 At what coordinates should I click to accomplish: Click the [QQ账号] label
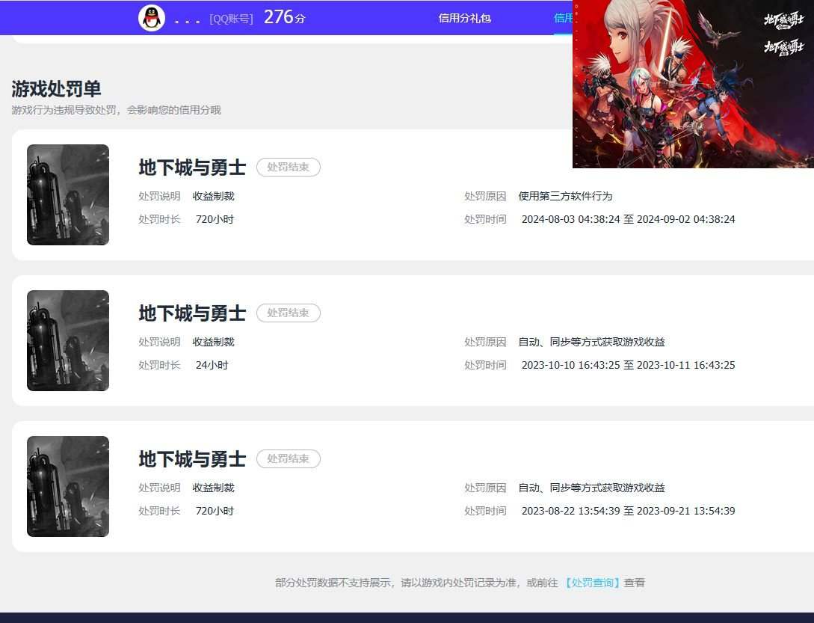click(x=231, y=19)
